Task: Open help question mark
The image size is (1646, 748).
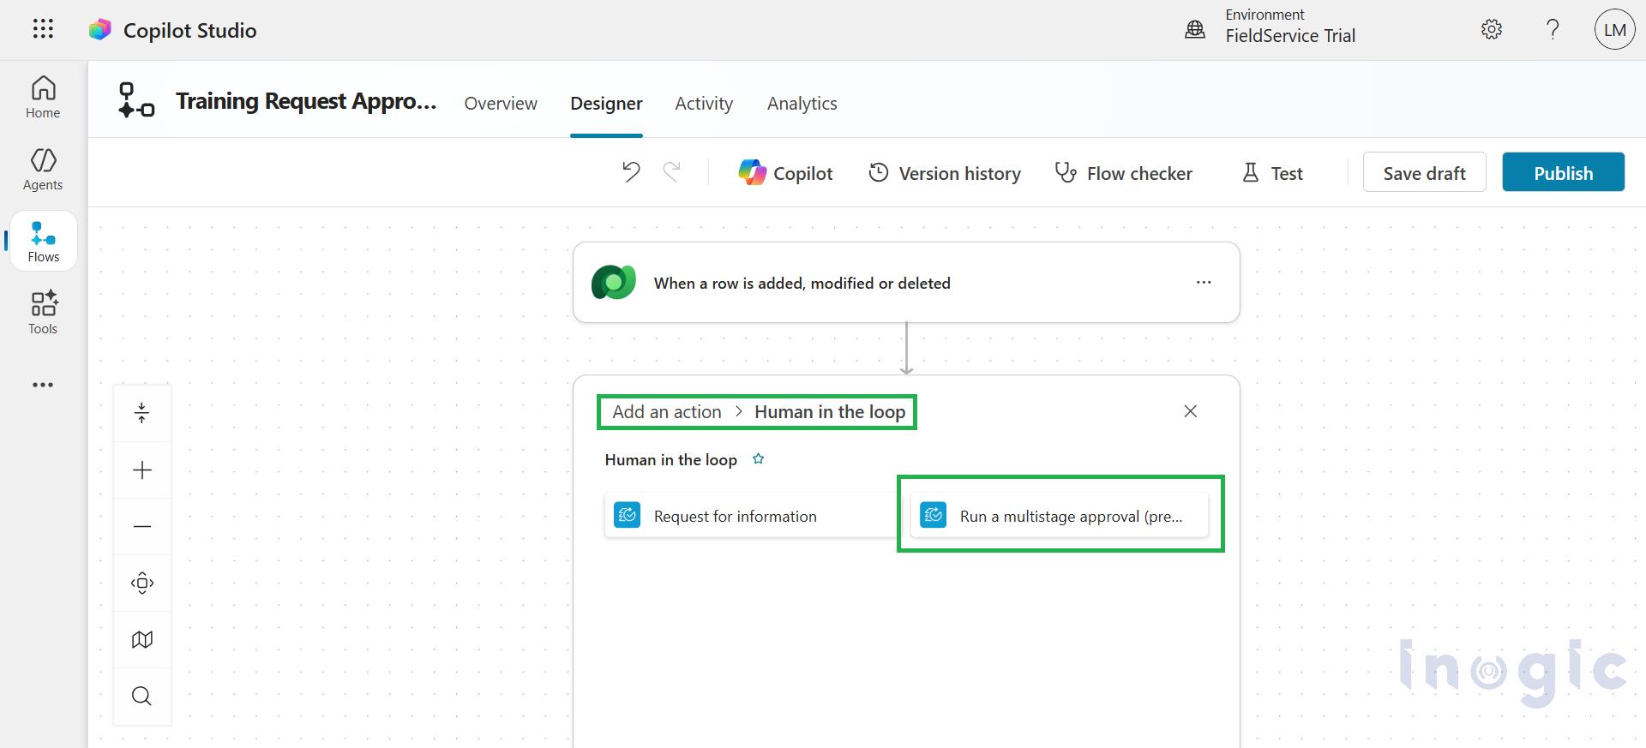Action: point(1553,29)
